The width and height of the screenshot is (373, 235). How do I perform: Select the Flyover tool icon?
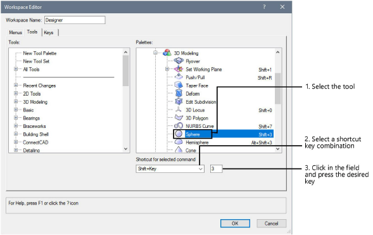pyautogui.click(x=179, y=61)
